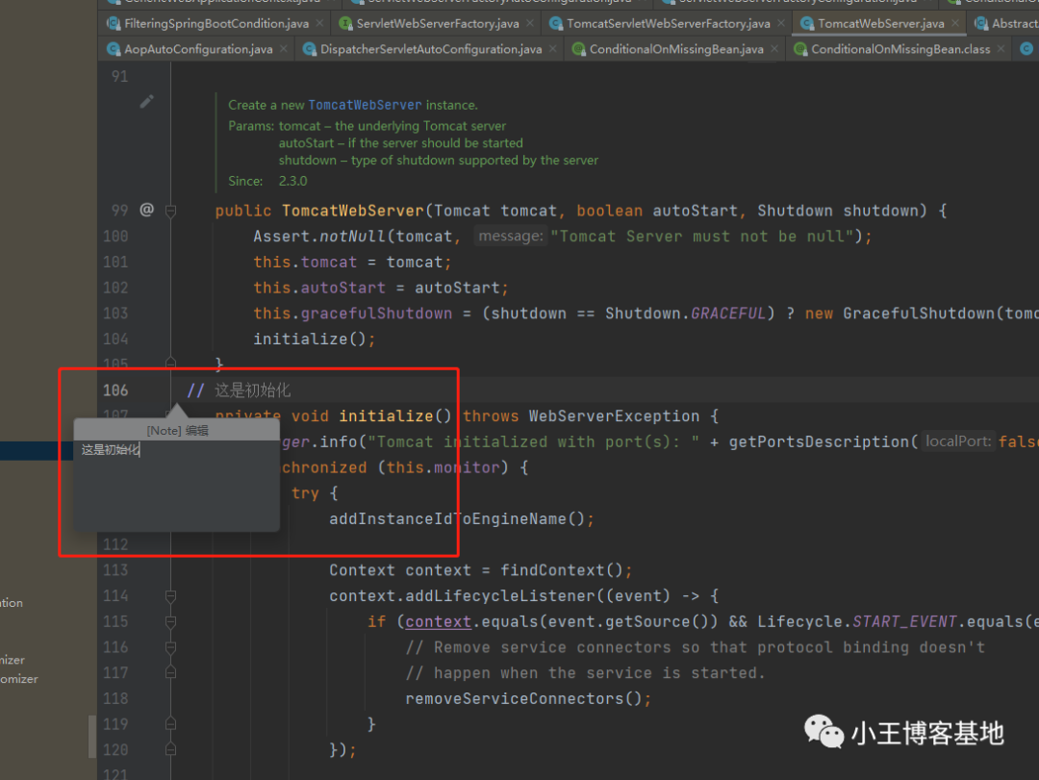1039x780 pixels.
Task: Close the ServletWebServerFactory.java tab
Action: click(x=529, y=23)
